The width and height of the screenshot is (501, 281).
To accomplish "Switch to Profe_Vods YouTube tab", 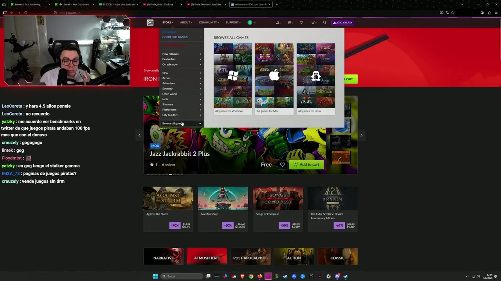I will [x=162, y=5].
